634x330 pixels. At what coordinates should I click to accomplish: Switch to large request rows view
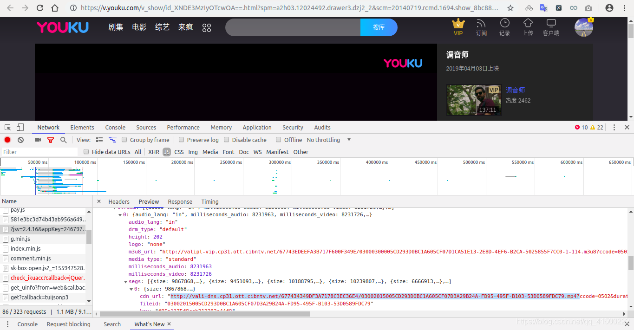pyautogui.click(x=99, y=140)
